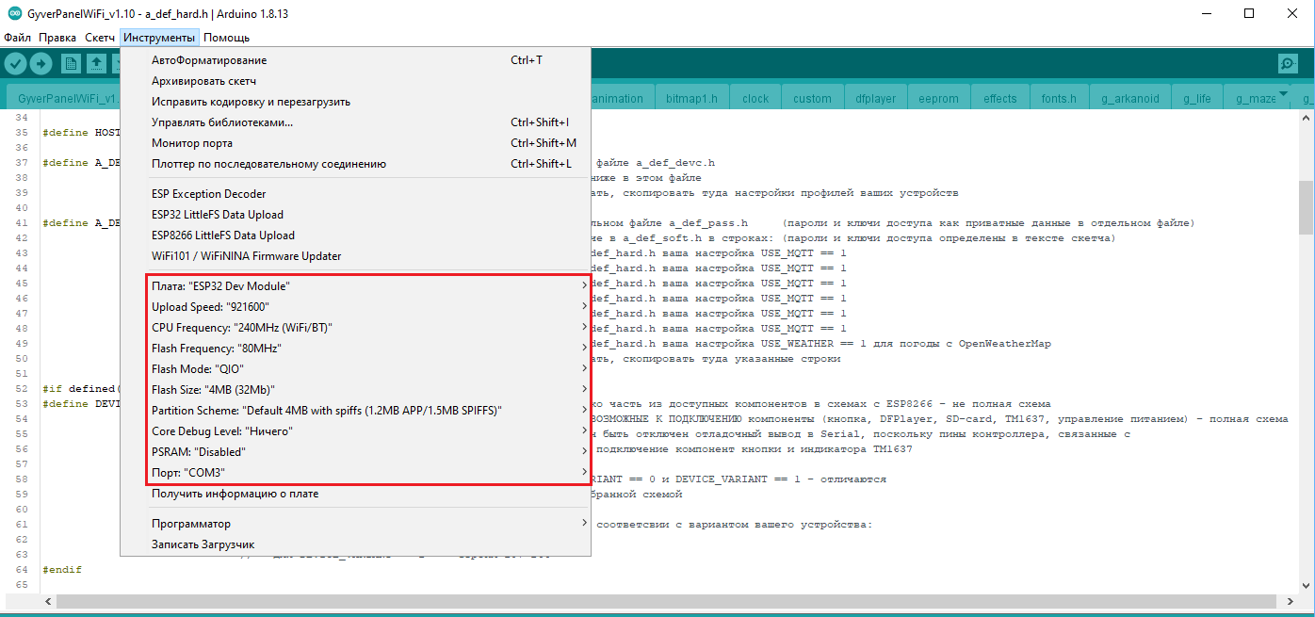This screenshot has width=1315, height=617.
Task: Click the vertical editor scrollbar thumb
Action: tap(1306, 208)
